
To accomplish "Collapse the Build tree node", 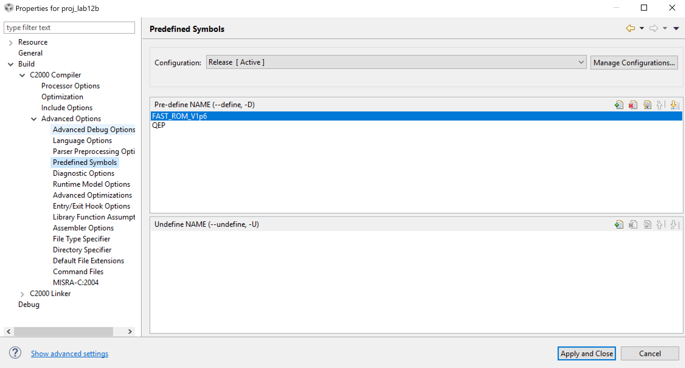I will tap(11, 64).
